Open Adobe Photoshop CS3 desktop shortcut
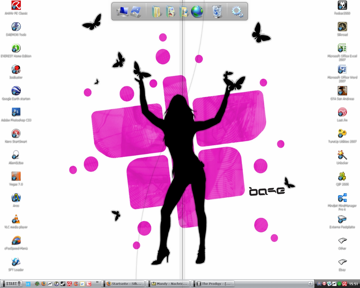Viewport: 360px width, 288px height. pos(16,112)
